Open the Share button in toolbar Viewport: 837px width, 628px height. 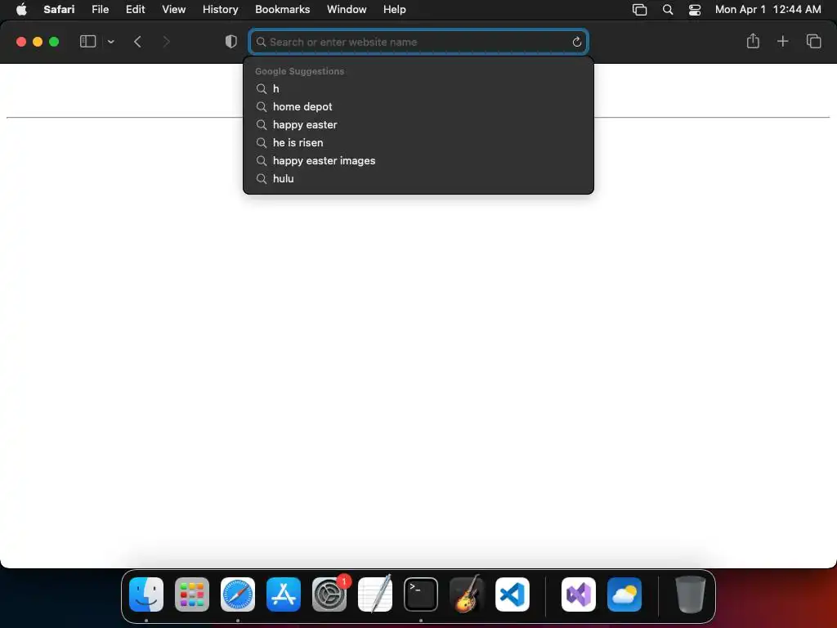pos(753,41)
